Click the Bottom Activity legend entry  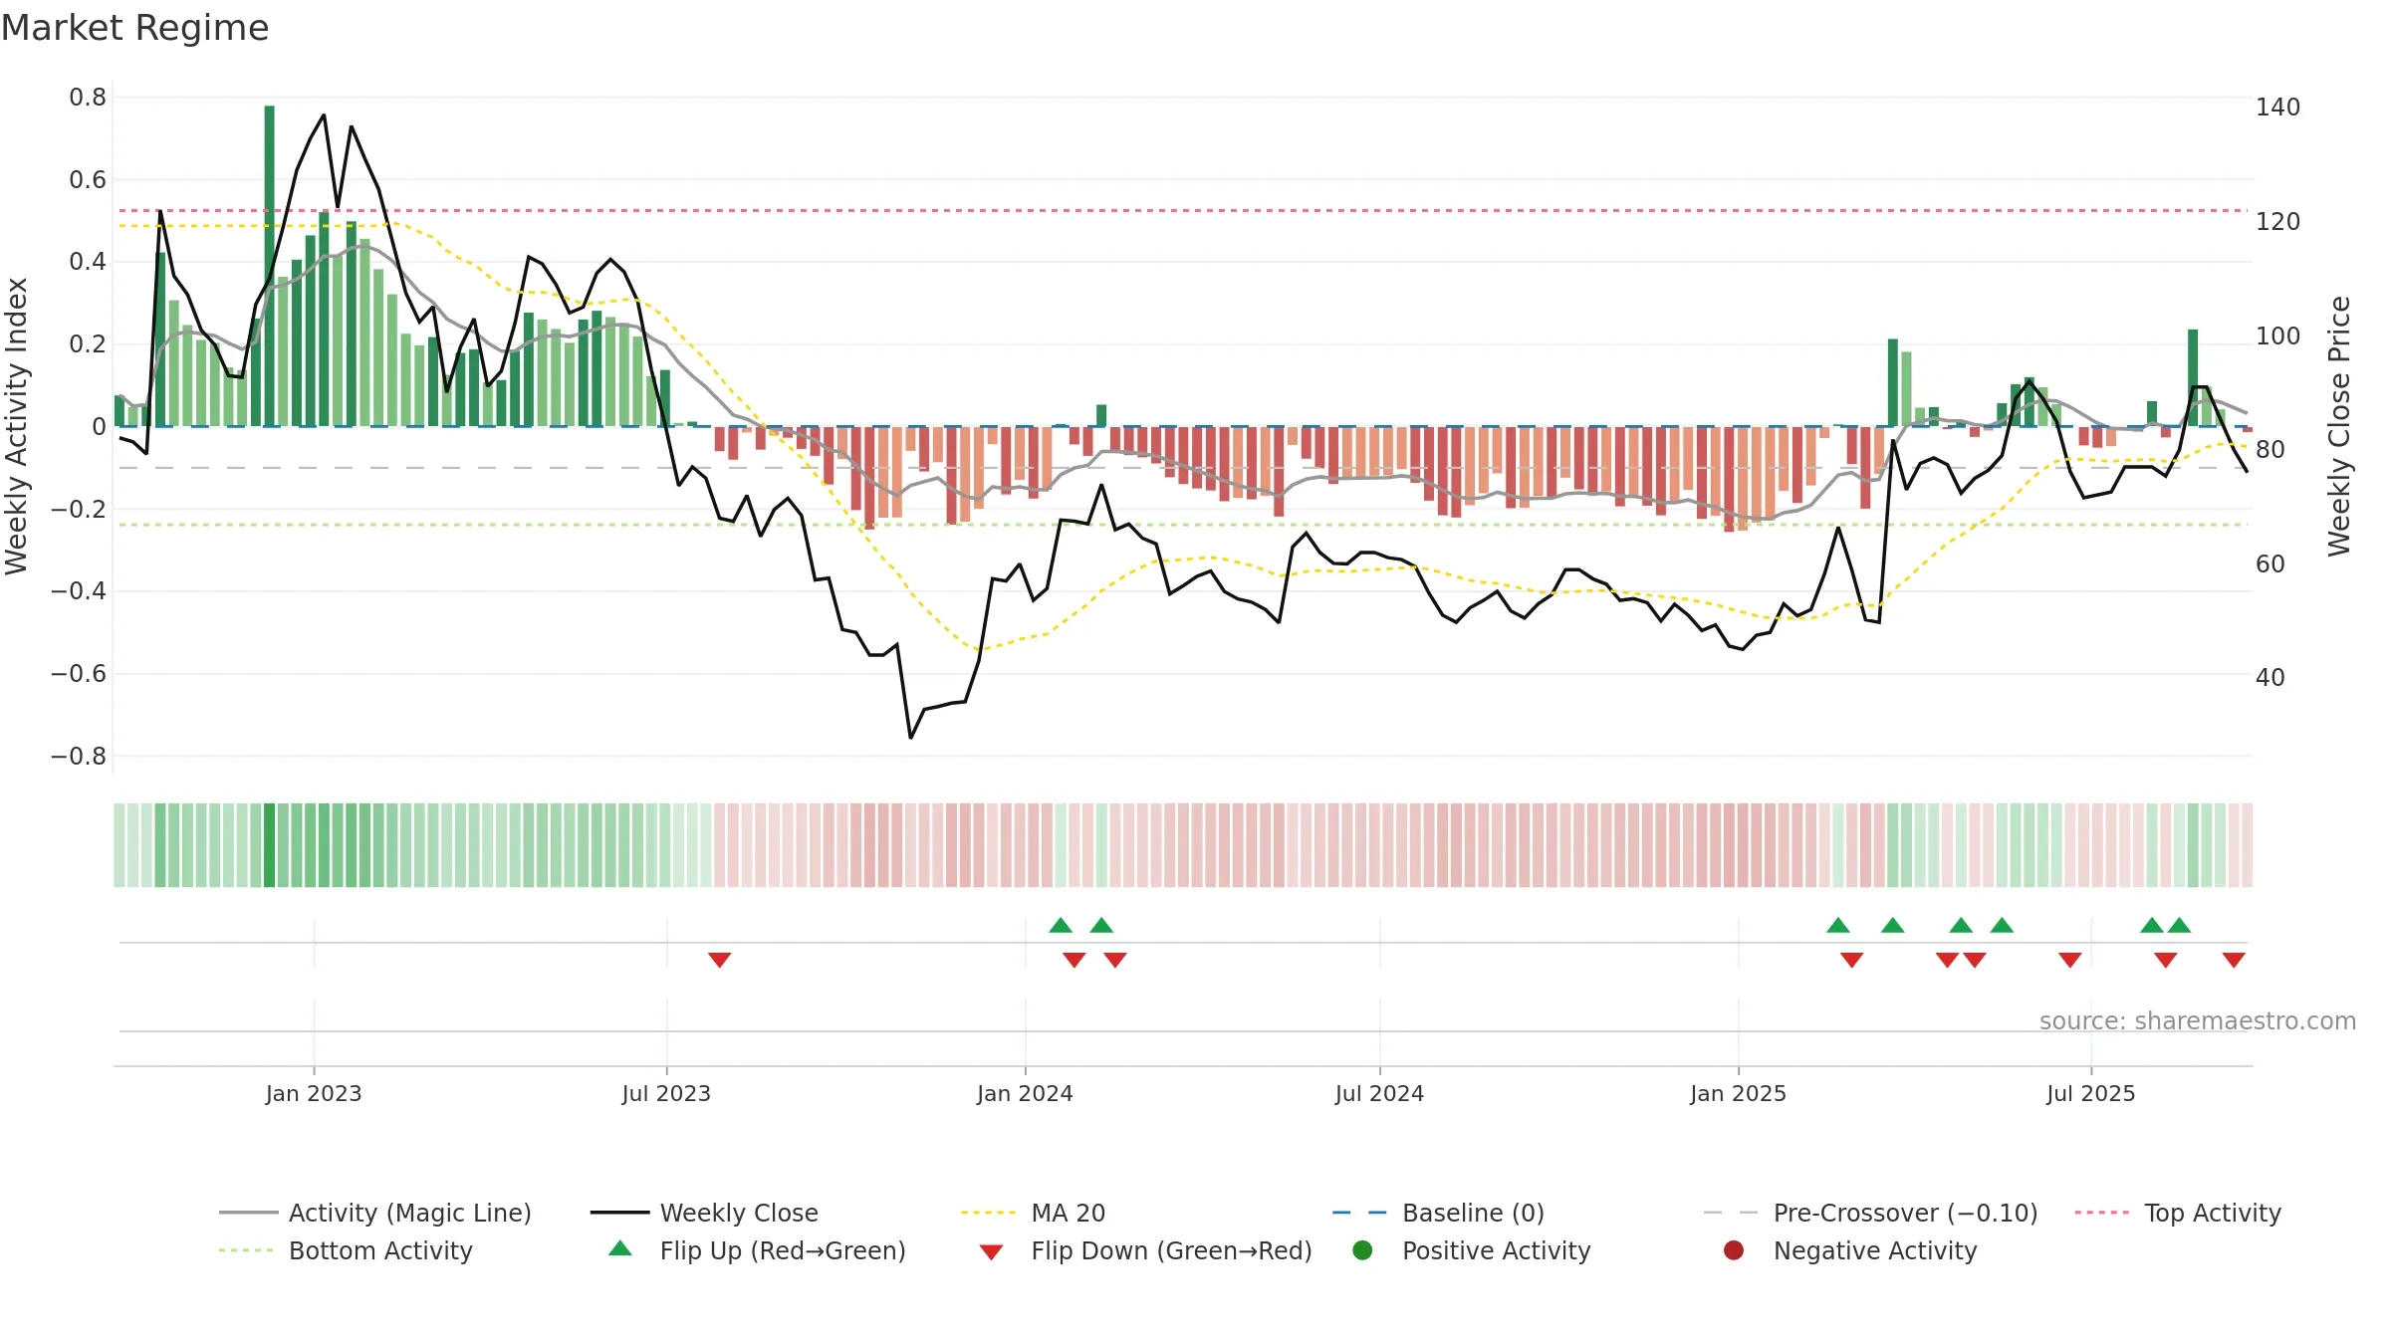tap(346, 1250)
